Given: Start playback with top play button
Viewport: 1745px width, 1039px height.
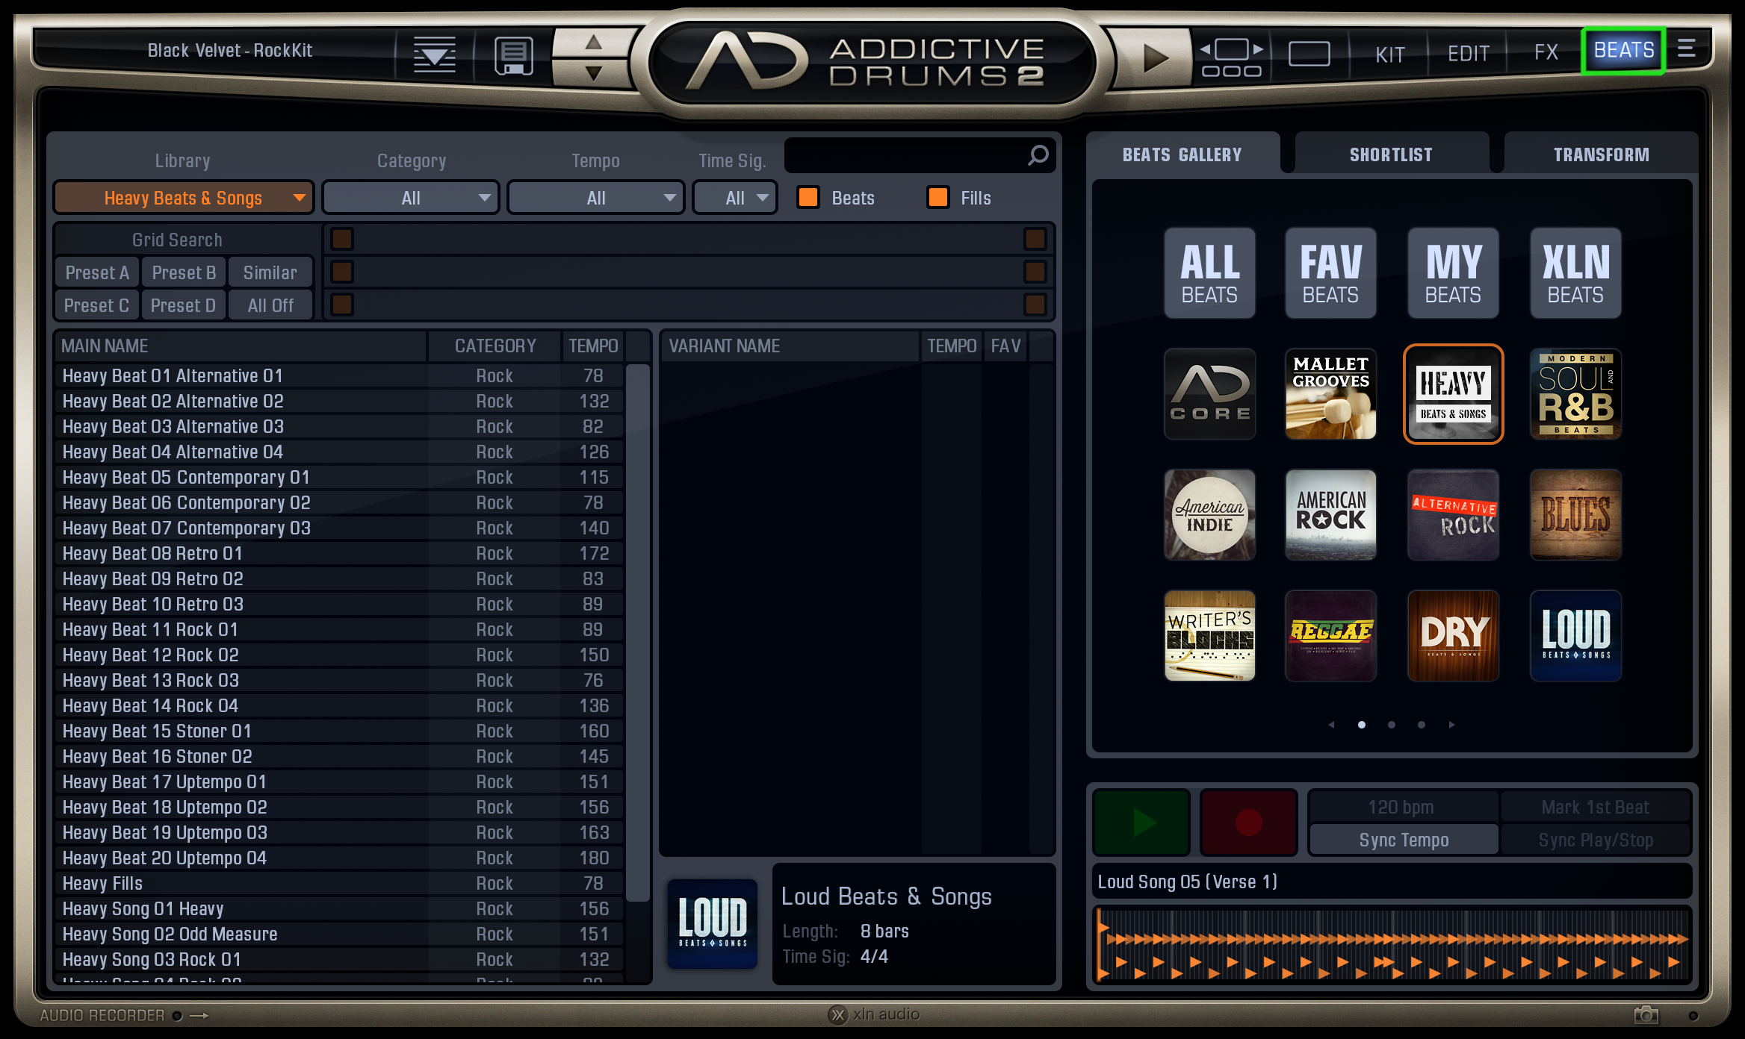Looking at the screenshot, I should click(x=1155, y=57).
